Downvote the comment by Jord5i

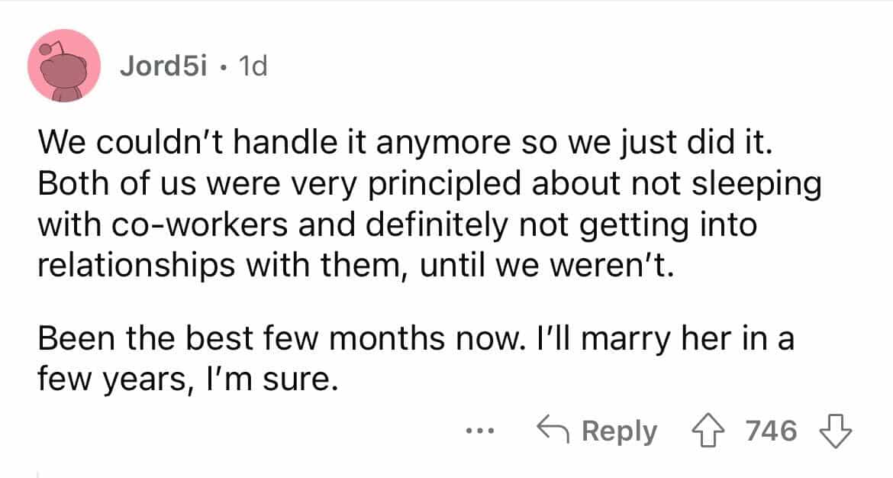coord(837,431)
